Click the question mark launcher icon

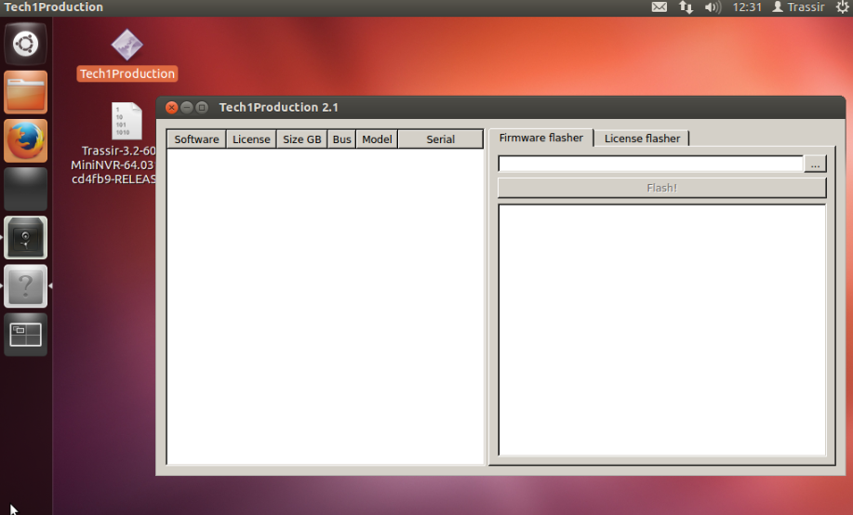click(x=25, y=286)
